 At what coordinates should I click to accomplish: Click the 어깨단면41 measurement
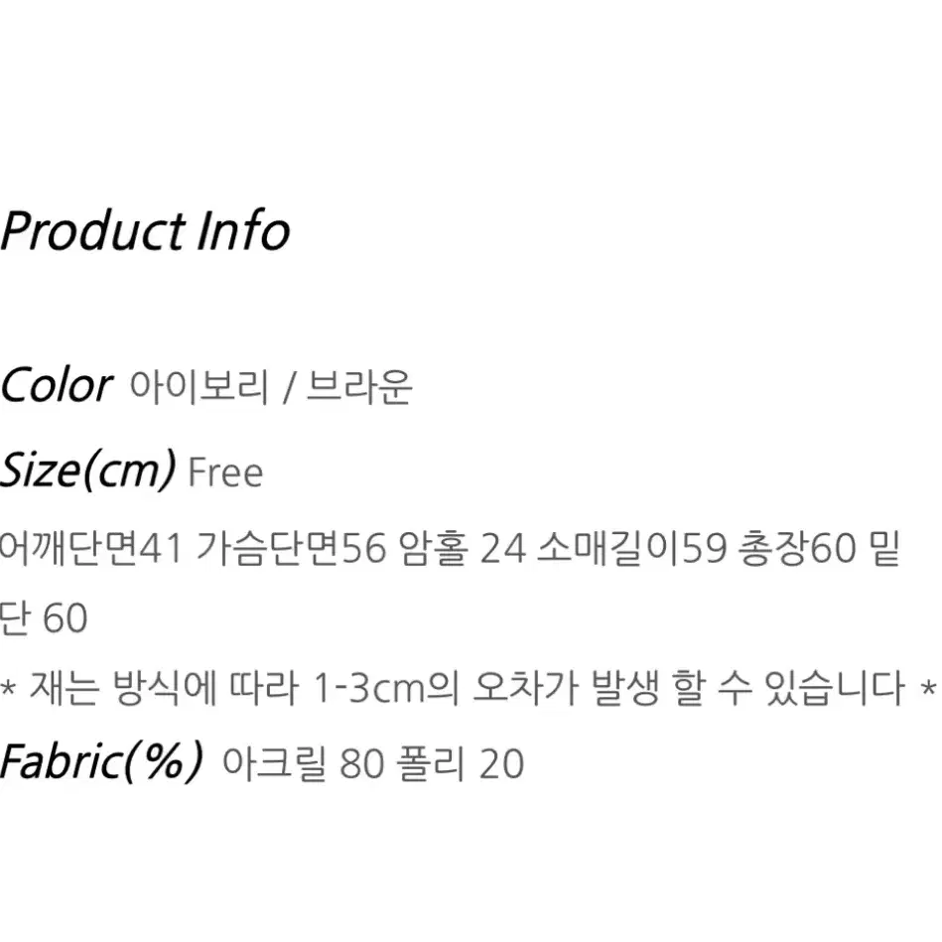pos(90,549)
